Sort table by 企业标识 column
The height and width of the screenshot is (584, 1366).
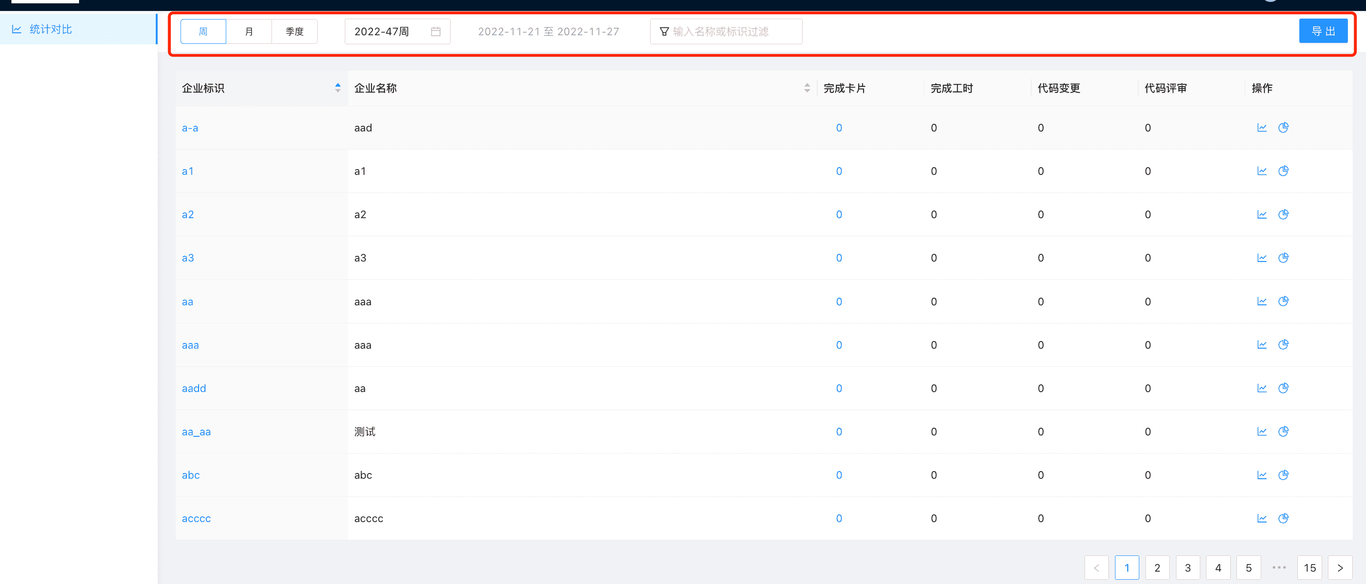[x=337, y=88]
